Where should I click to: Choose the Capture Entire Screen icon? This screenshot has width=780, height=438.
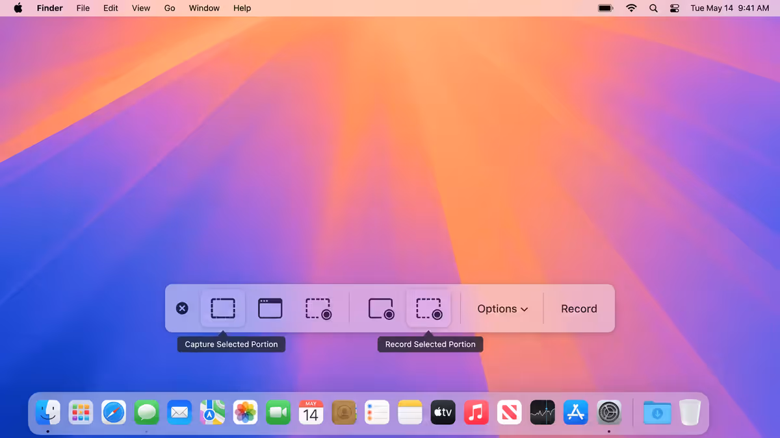click(x=318, y=308)
